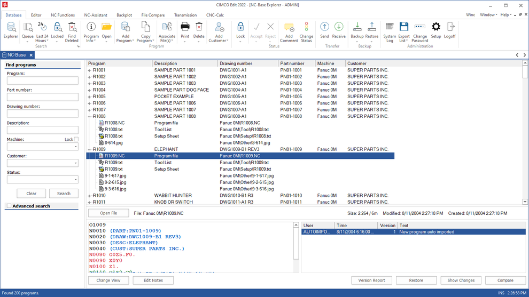Click the Clear button
The width and height of the screenshot is (529, 297).
pos(31,194)
